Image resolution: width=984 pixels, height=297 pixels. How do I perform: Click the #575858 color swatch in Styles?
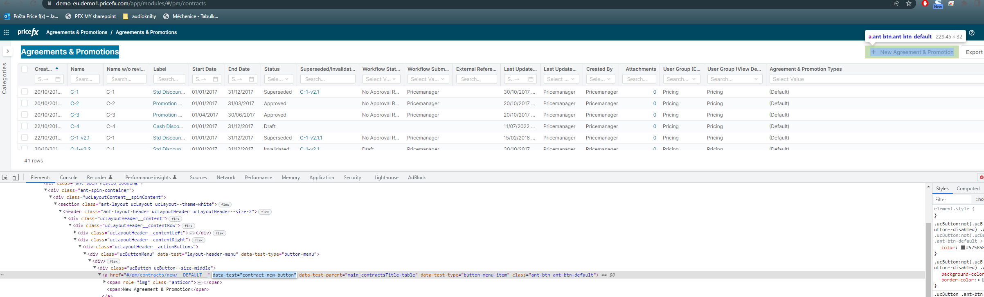[963, 248]
